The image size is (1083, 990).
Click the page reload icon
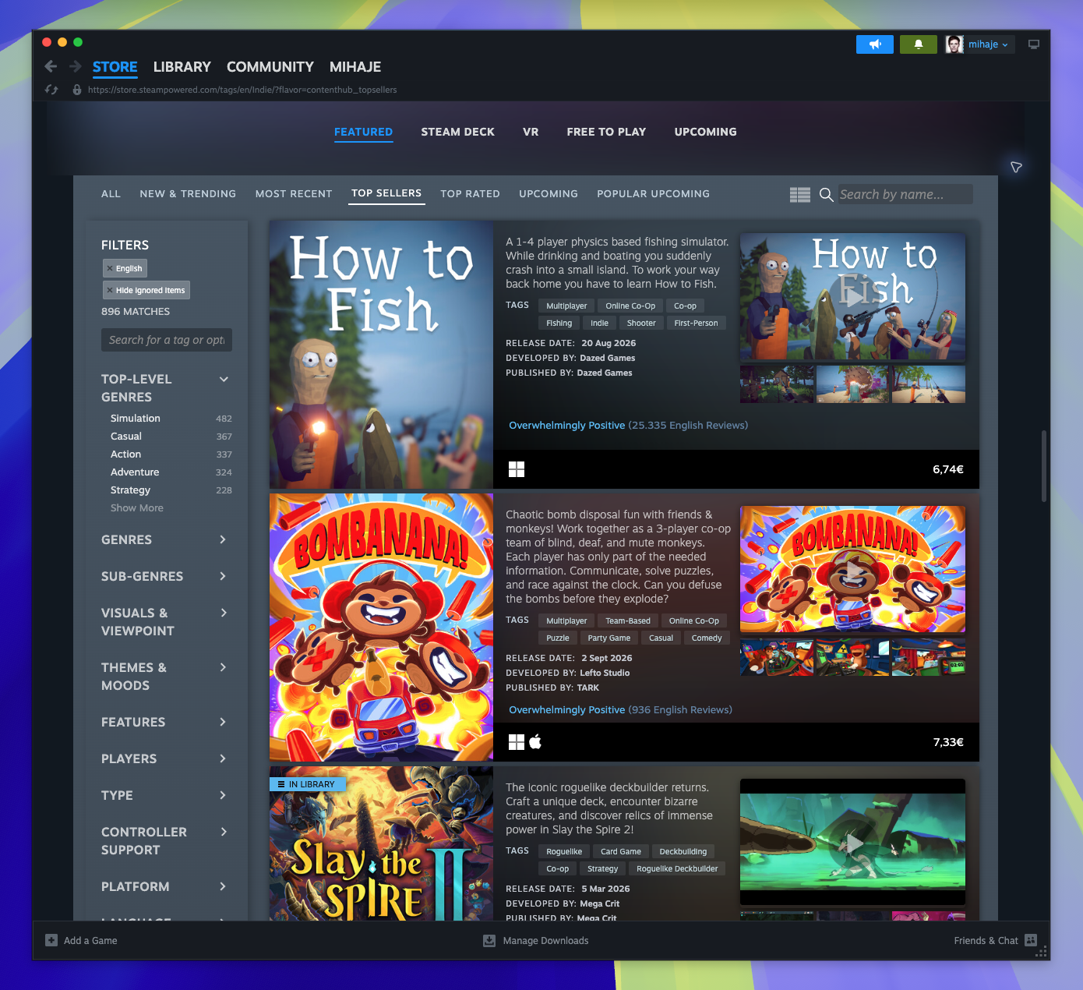point(51,90)
